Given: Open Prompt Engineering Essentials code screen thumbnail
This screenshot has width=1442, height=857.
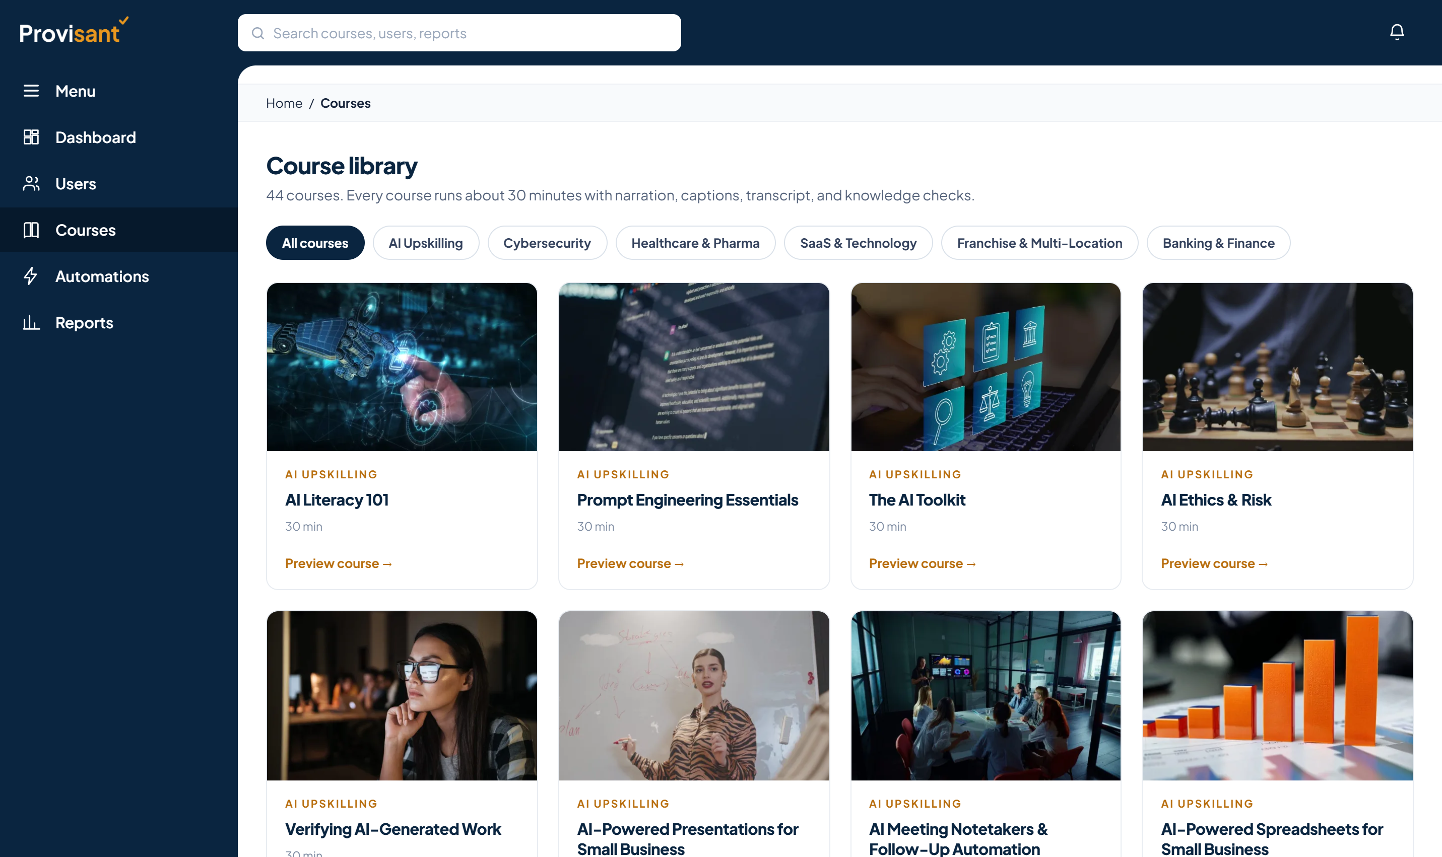Looking at the screenshot, I should pyautogui.click(x=694, y=367).
